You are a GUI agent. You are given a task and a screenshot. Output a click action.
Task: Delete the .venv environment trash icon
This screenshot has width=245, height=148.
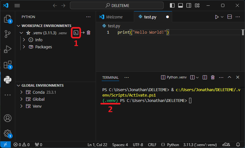coord(89,33)
